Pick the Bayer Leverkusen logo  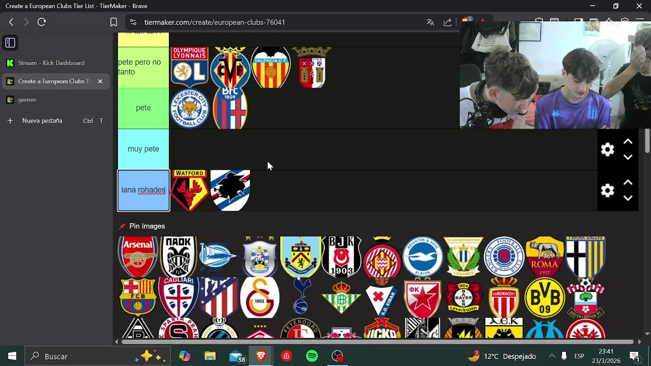[x=463, y=297]
